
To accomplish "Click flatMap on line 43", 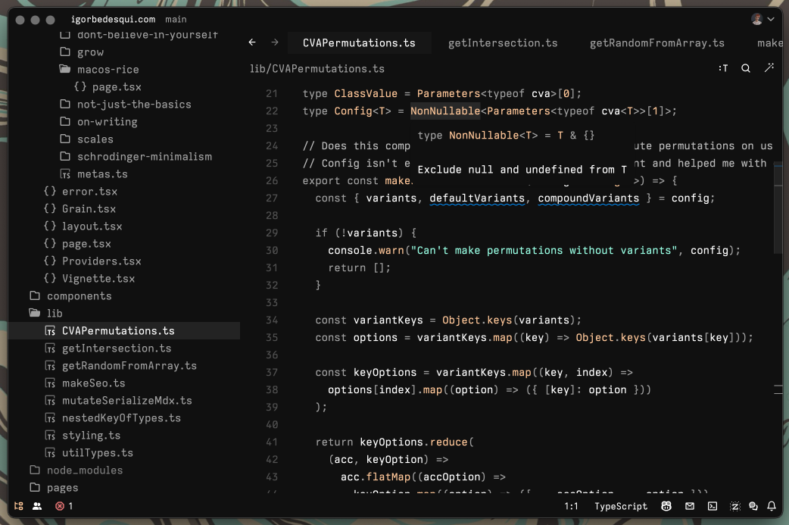I will click(388, 477).
